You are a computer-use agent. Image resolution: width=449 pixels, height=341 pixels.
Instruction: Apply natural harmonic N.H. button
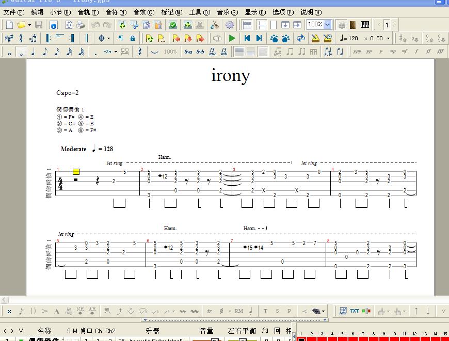(x=81, y=311)
